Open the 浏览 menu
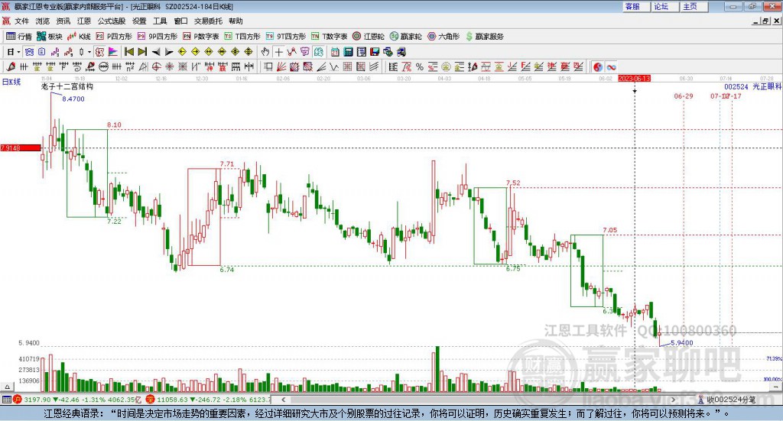Image resolution: width=783 pixels, height=421 pixels. [43, 21]
